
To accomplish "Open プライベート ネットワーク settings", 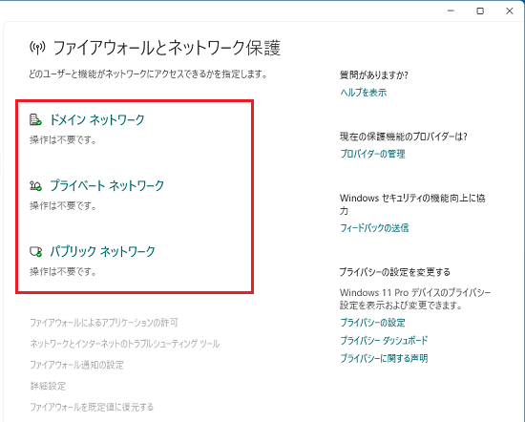I will tap(107, 185).
